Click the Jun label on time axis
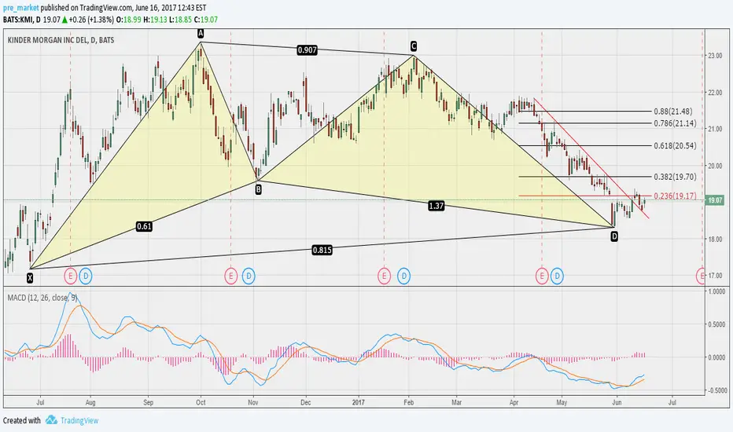 [617, 402]
